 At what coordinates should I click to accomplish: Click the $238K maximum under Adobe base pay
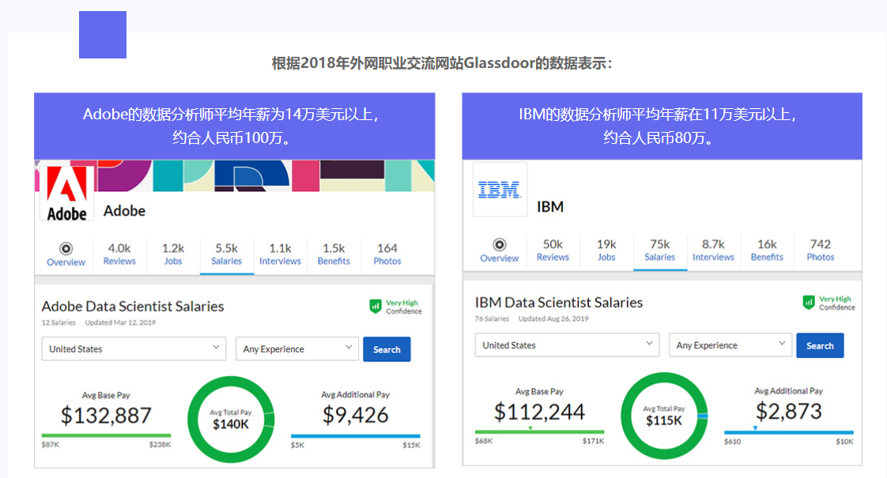[x=160, y=445]
